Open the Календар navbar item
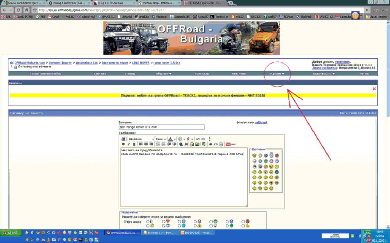 [x=202, y=74]
